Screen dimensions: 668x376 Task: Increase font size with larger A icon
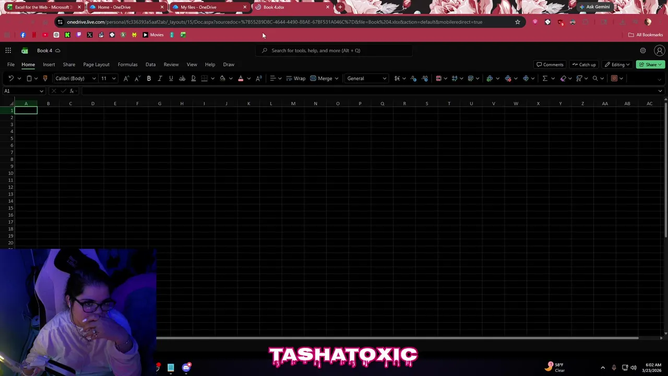point(126,78)
